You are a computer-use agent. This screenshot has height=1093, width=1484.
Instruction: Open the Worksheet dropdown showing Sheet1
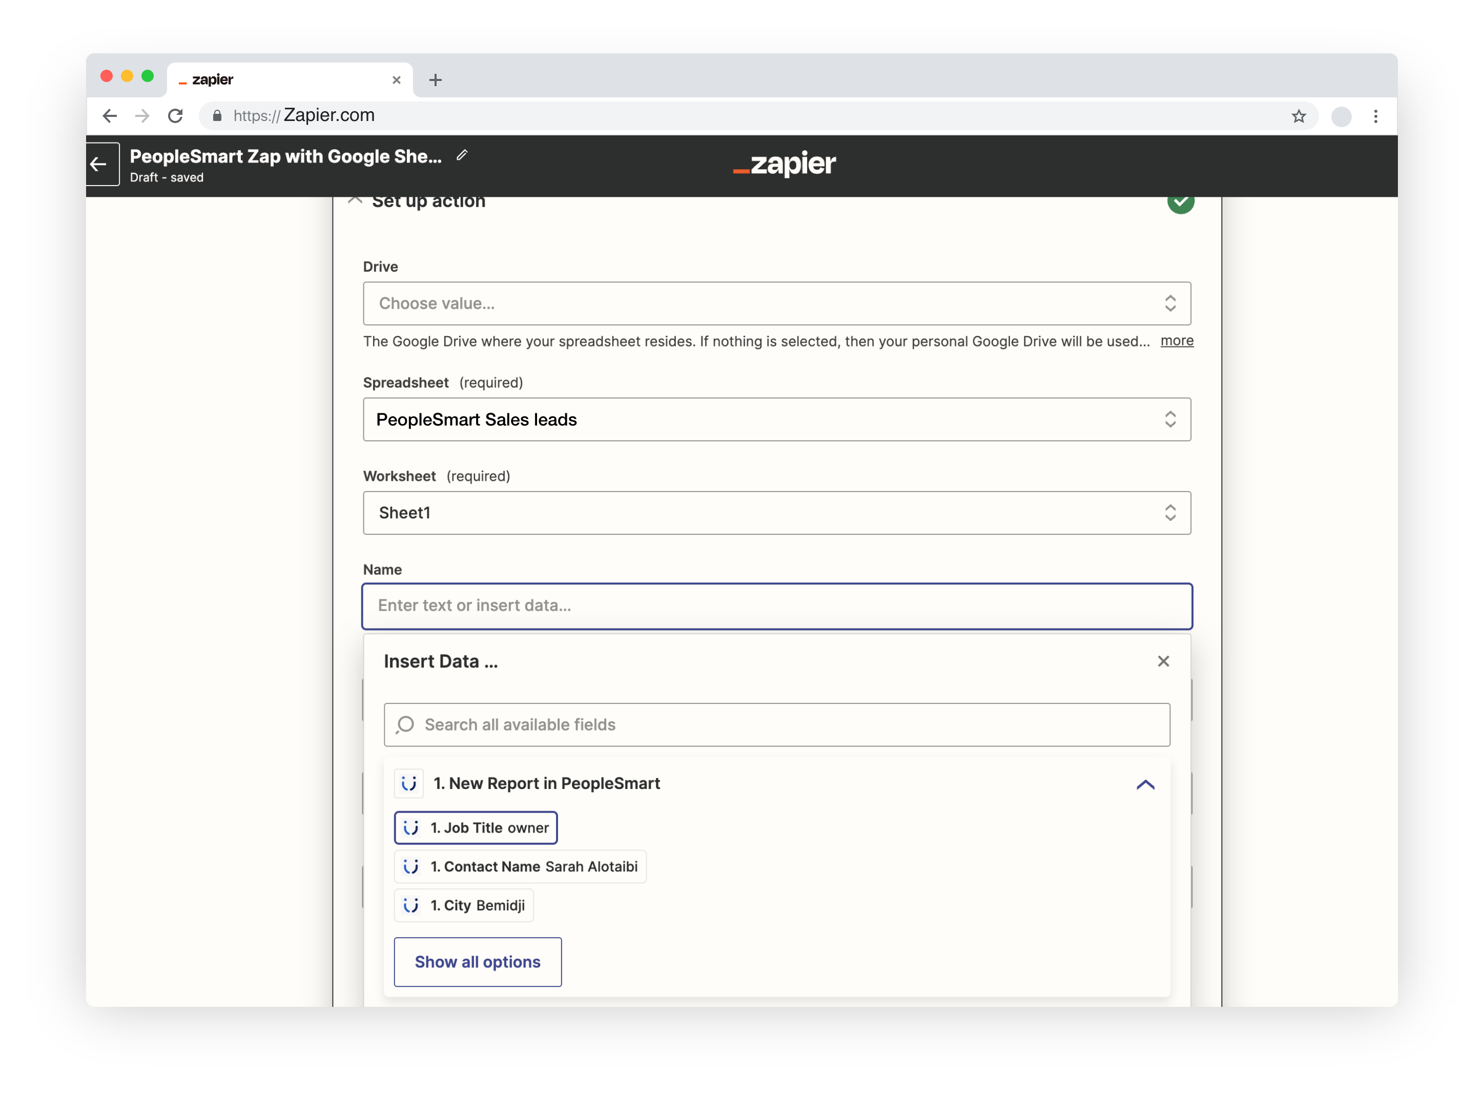click(776, 513)
